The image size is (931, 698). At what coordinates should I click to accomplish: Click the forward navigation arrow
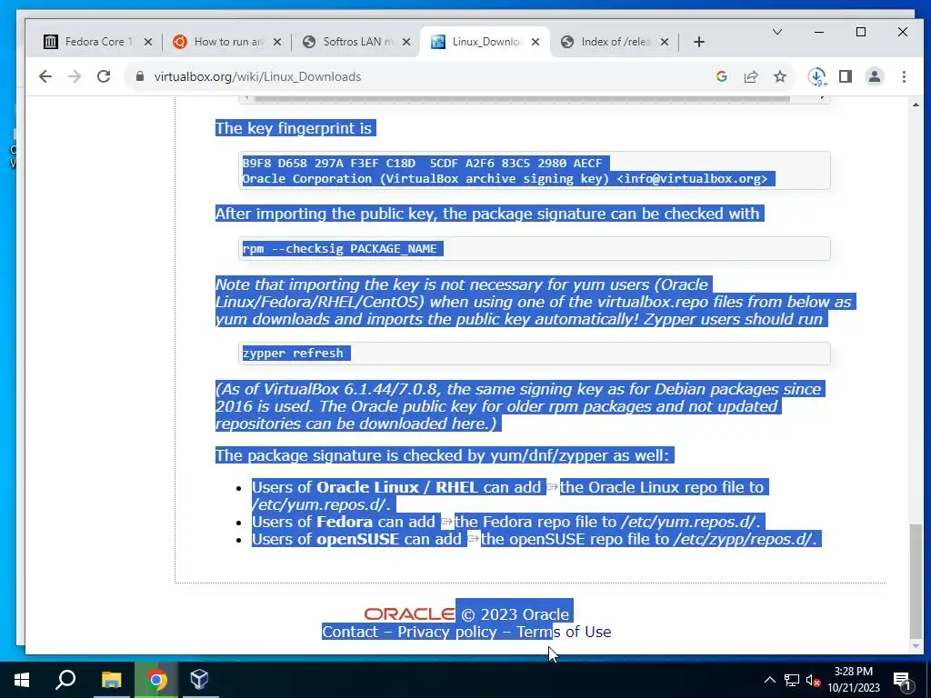click(x=75, y=76)
